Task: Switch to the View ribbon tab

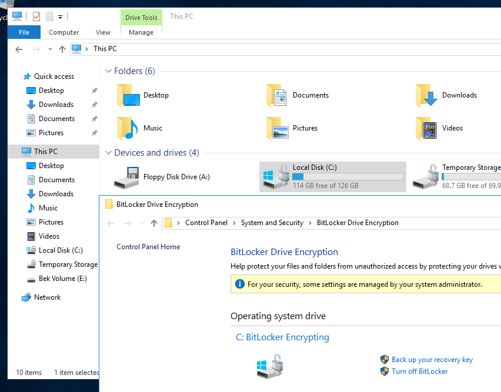Action: pos(103,32)
